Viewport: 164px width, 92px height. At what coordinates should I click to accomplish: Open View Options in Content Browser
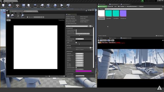(159, 36)
